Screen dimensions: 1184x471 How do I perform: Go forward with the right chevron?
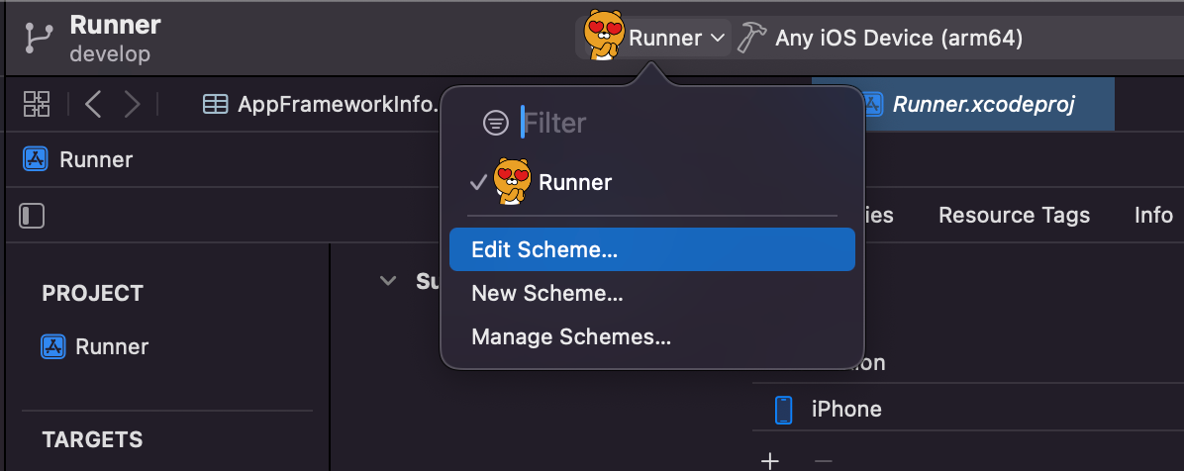pos(132,104)
